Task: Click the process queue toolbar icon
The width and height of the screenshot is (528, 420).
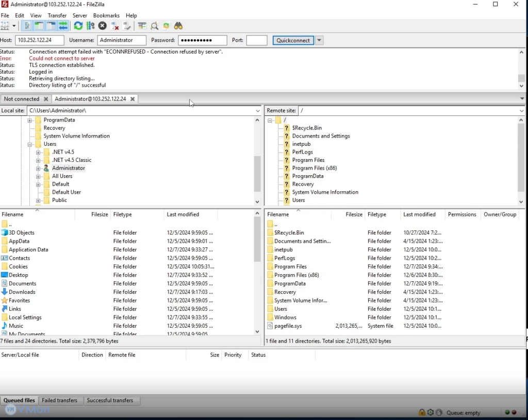Action: click(90, 26)
